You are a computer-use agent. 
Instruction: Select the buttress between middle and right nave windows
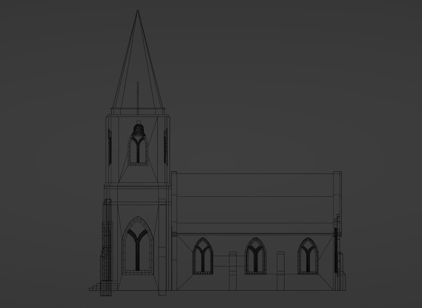281,271
